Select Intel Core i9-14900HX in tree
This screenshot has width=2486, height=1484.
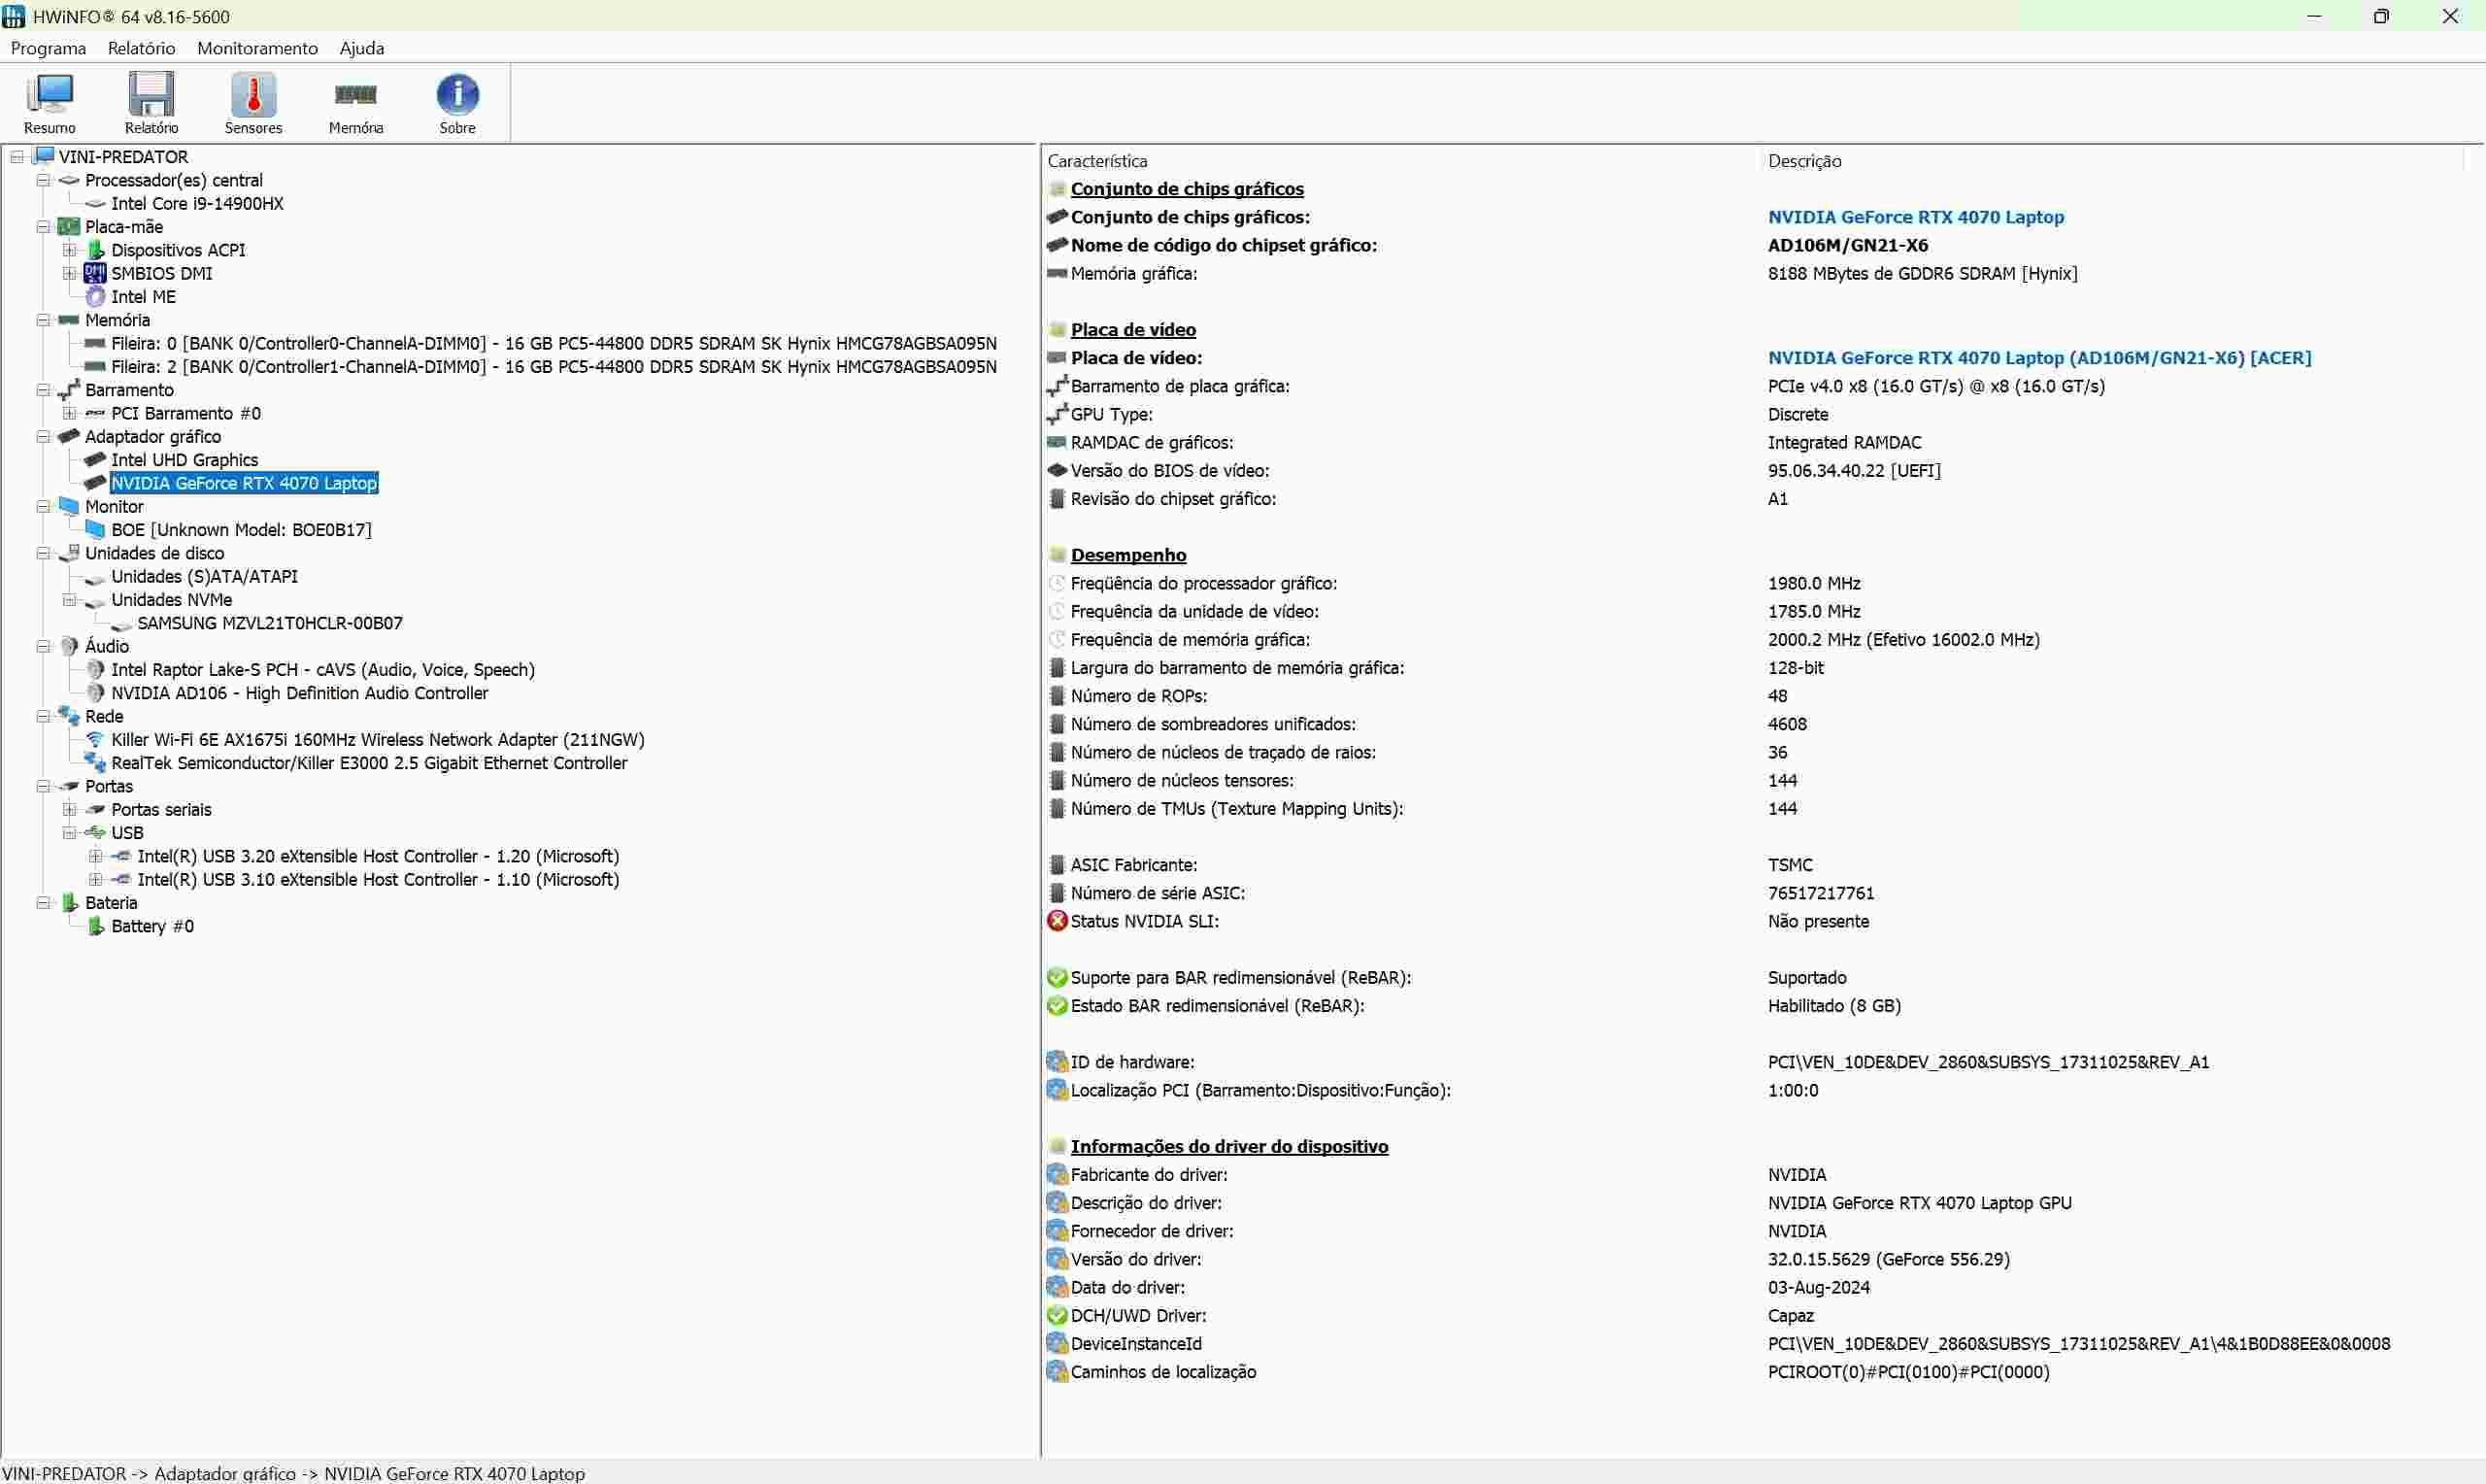tap(197, 203)
